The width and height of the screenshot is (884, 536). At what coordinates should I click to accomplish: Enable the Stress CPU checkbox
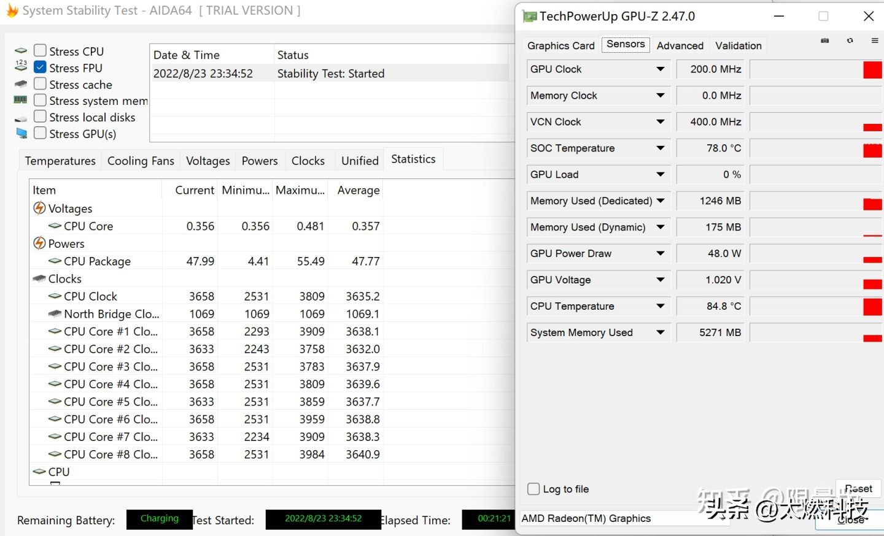pos(40,50)
